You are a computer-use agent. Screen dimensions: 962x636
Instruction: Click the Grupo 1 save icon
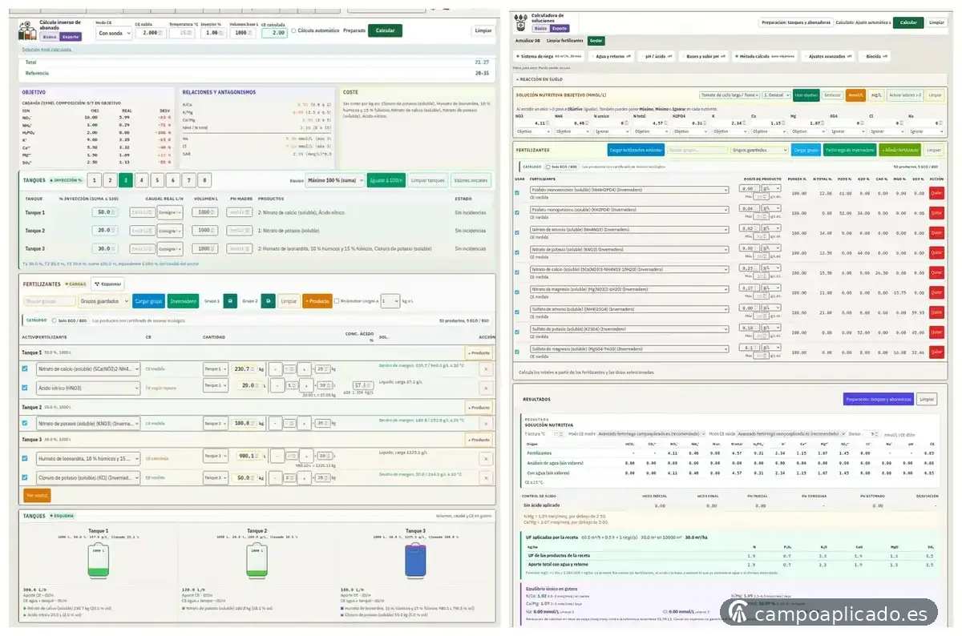pos(232,301)
